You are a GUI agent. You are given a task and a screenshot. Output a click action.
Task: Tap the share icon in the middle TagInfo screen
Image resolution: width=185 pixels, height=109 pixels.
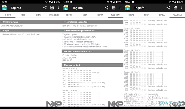tap(107, 8)
